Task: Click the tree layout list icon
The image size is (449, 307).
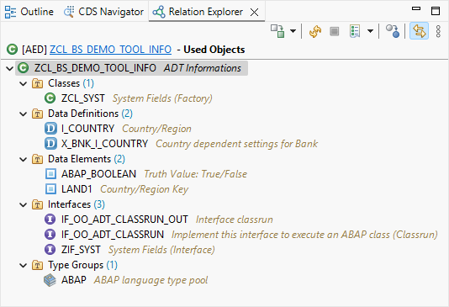Action: (355, 31)
